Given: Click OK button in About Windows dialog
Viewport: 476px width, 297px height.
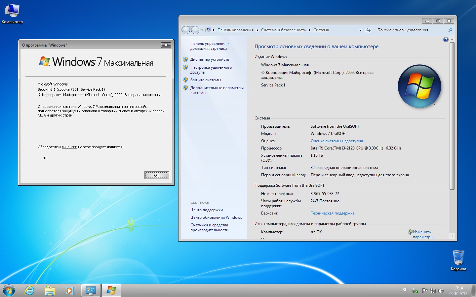Looking at the screenshot, I should tap(157, 175).
